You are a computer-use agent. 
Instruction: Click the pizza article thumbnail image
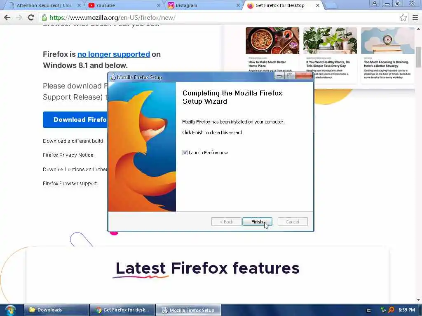click(272, 41)
